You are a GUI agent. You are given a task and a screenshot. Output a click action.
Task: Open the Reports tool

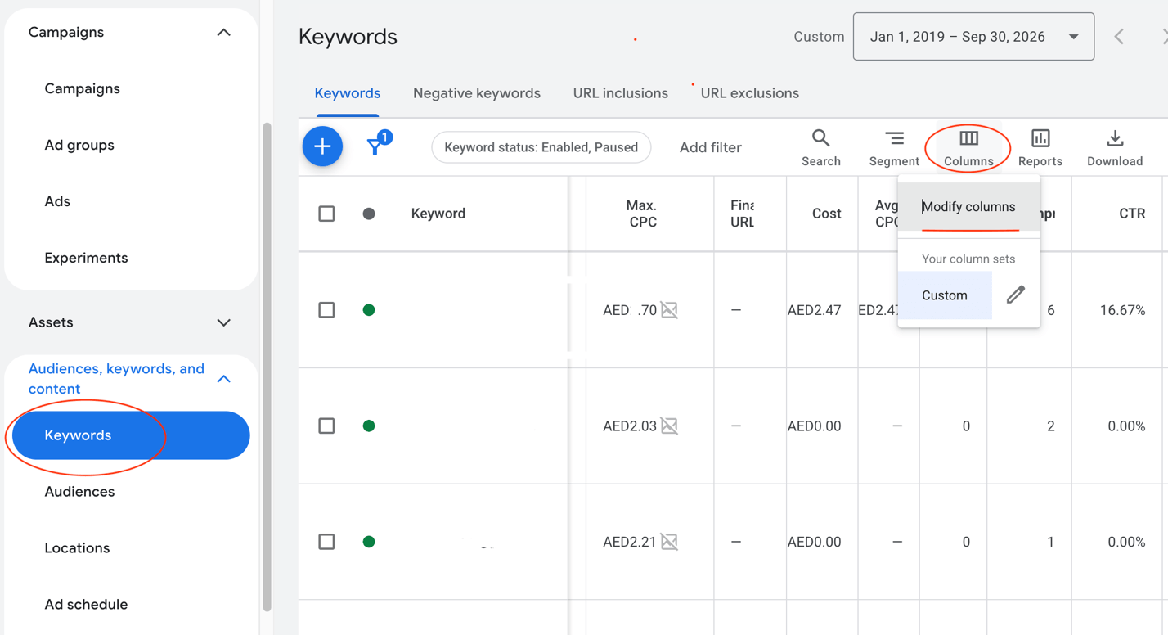(1040, 148)
